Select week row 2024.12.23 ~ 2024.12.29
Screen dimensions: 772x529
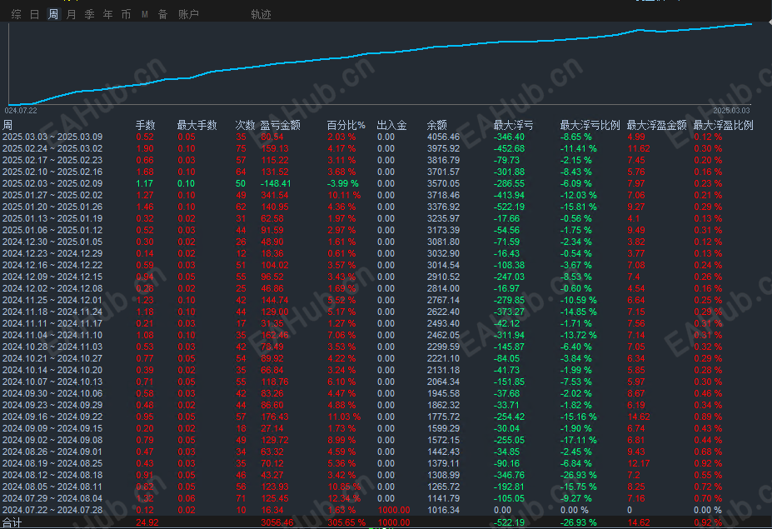tap(386, 253)
